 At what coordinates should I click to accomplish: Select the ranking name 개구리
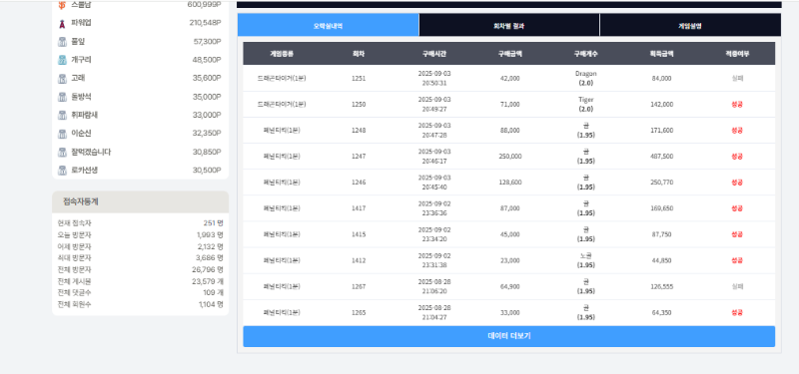pos(81,60)
